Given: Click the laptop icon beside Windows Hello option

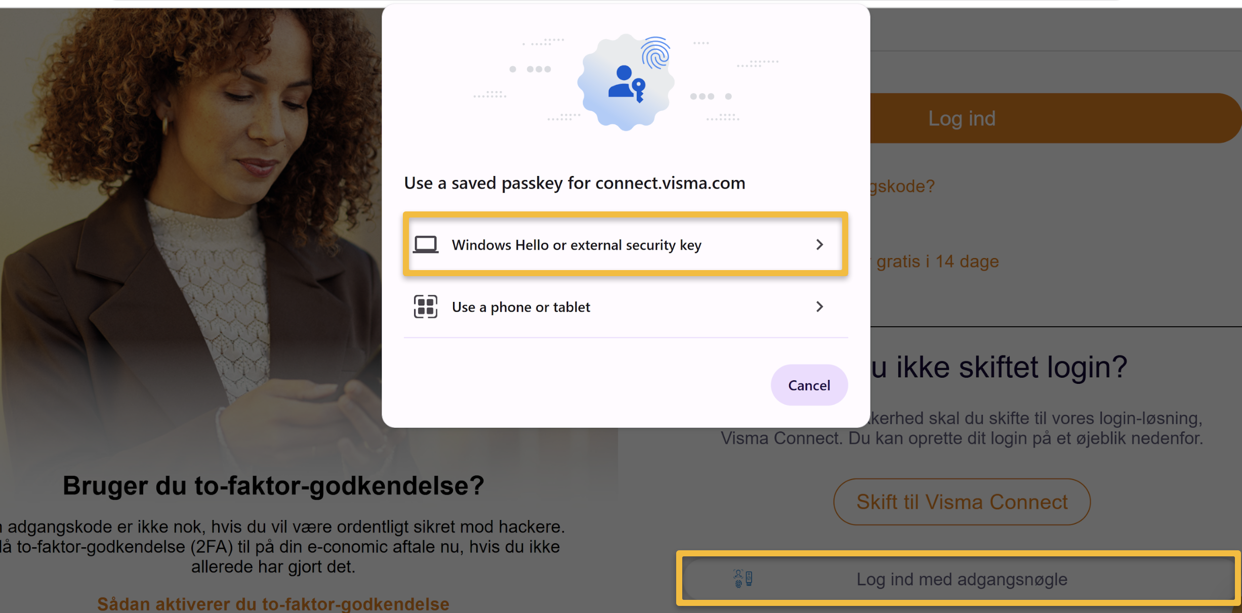Looking at the screenshot, I should point(426,244).
